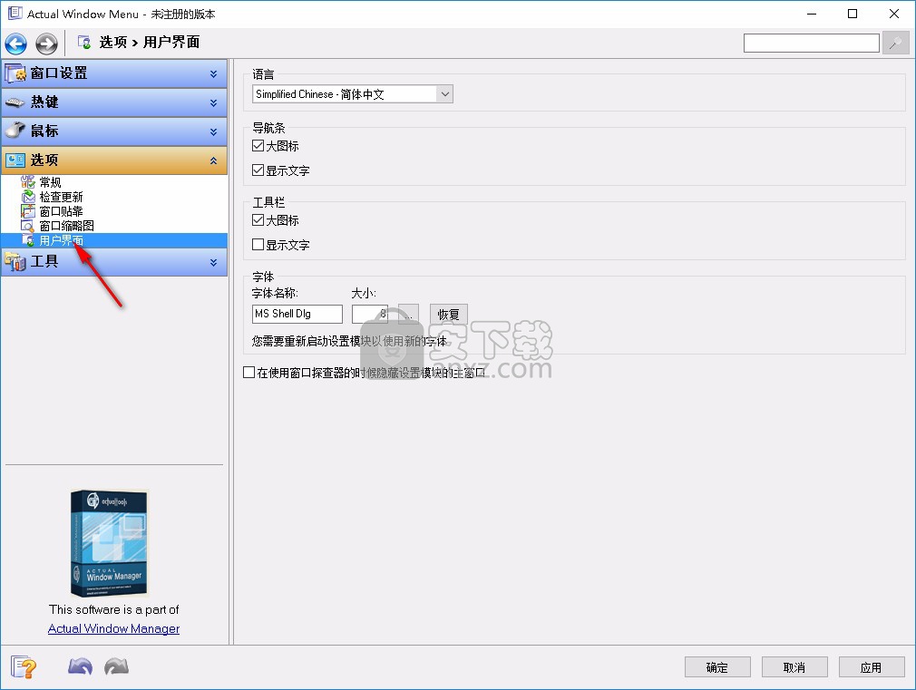This screenshot has height=690, width=916.
Task: Click the app icon in title bar
Action: 15,14
